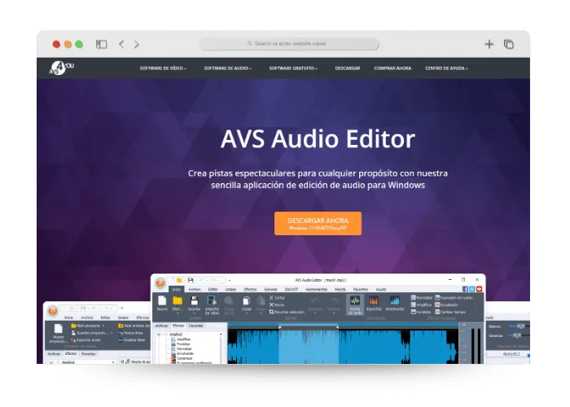Go back with the browser back arrow
Image resolution: width=570 pixels, height=407 pixels.
pyautogui.click(x=121, y=44)
